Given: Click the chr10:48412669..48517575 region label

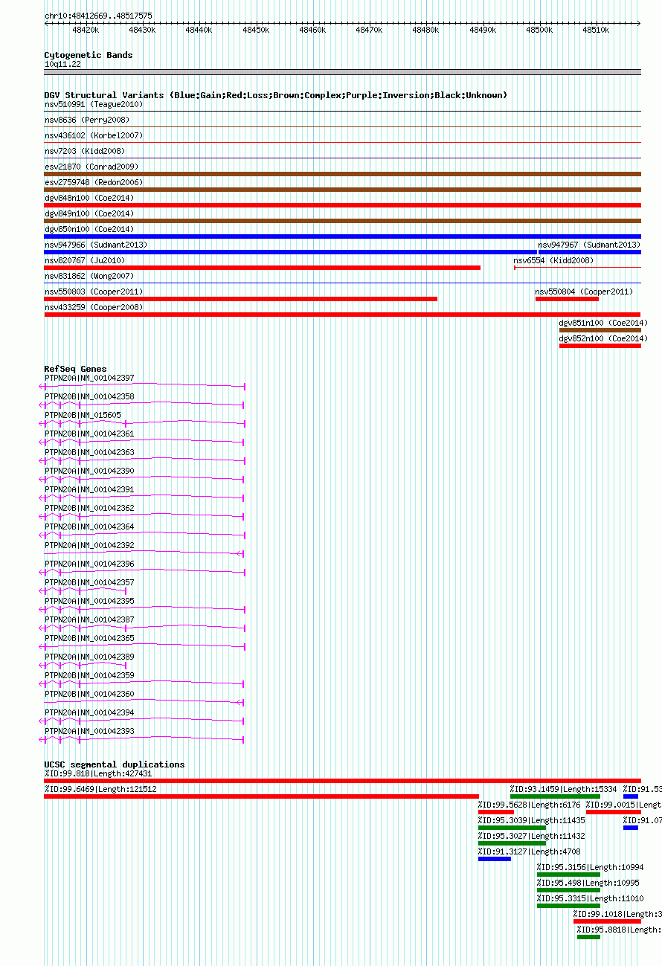Looking at the screenshot, I should [98, 16].
